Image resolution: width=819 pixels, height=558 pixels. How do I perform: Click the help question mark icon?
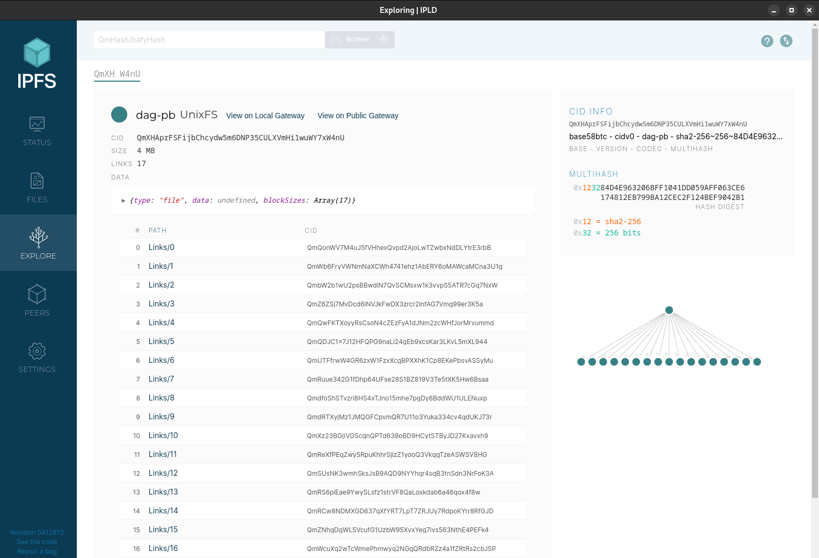click(x=767, y=41)
